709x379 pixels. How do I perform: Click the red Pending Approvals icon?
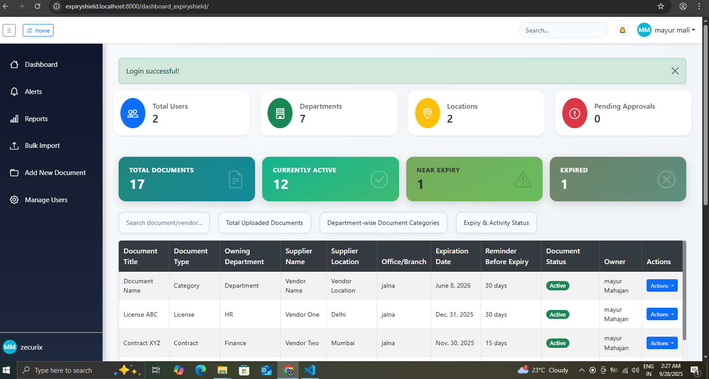[x=574, y=113]
